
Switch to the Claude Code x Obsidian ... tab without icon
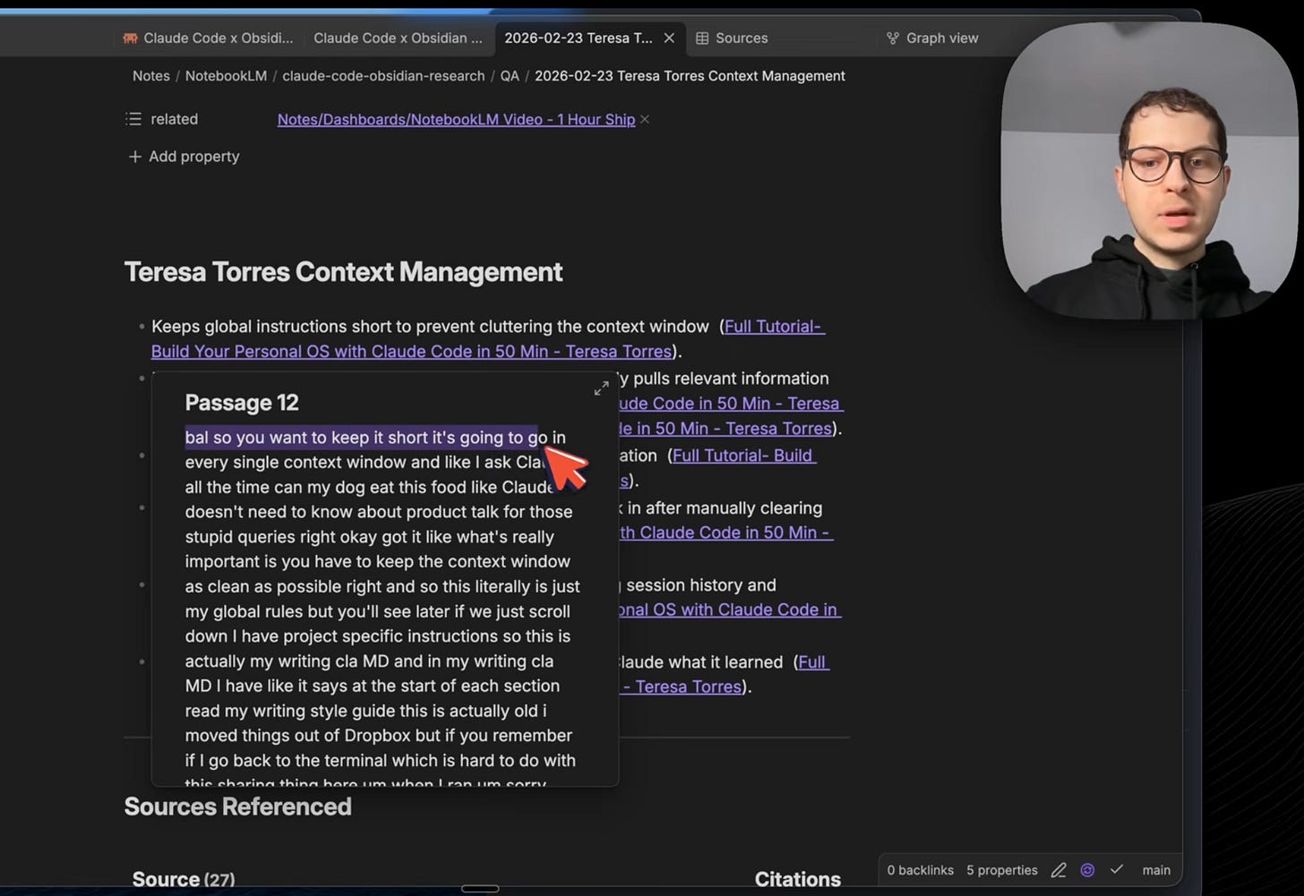[398, 38]
